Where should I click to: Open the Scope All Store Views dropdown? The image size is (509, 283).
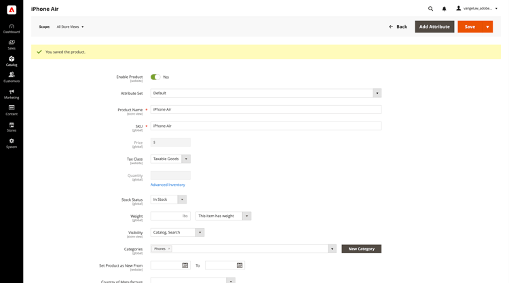coord(70,26)
